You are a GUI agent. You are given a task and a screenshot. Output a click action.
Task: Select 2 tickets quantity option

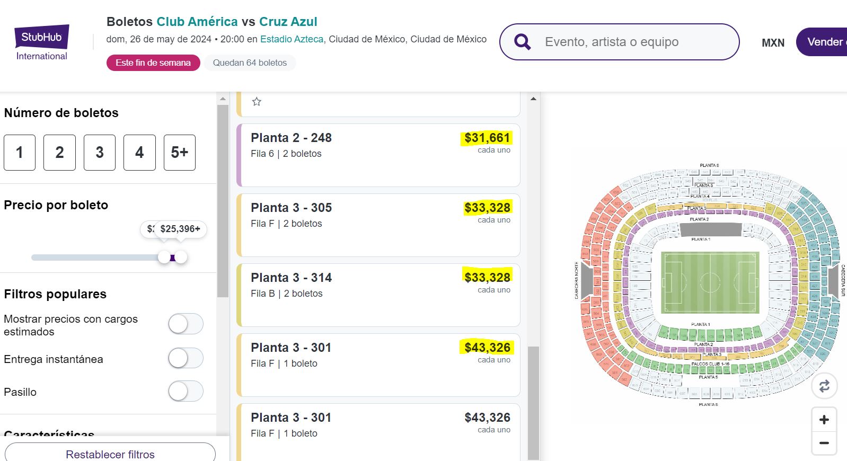59,153
